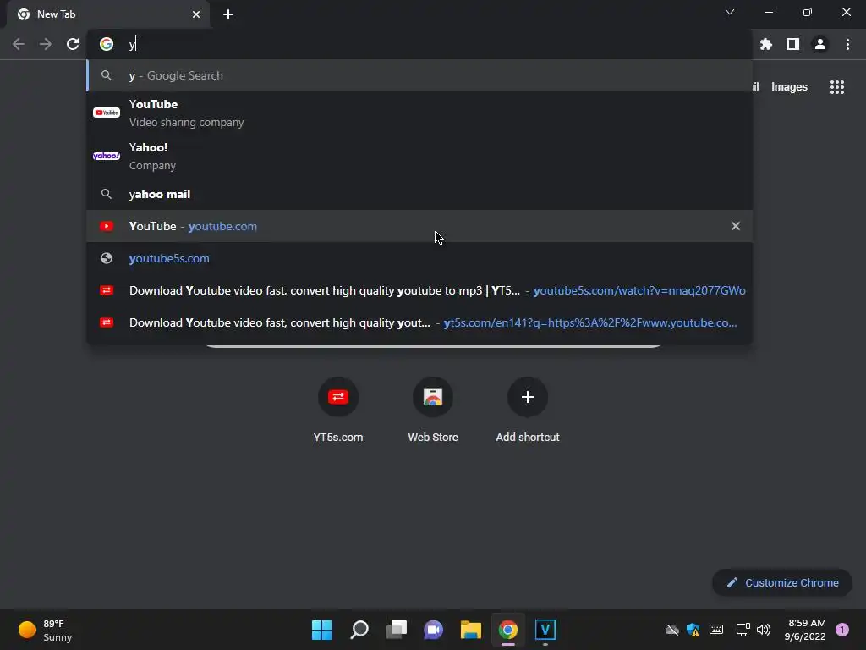Open the notification badge showing 1
866x650 pixels.
pos(842,630)
